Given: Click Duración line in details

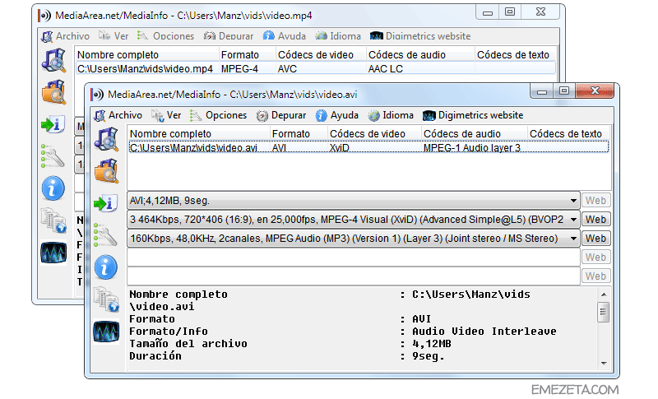Looking at the screenshot, I should click(x=287, y=356).
